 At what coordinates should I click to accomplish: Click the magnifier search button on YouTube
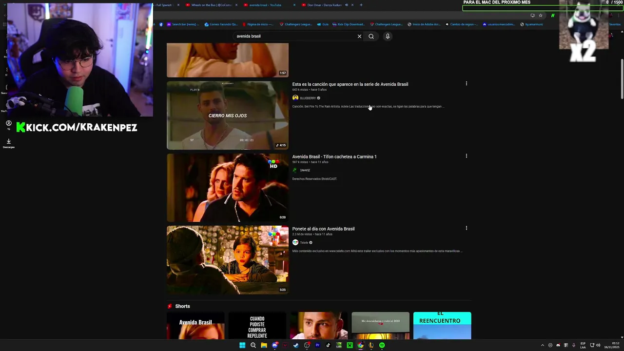371,36
